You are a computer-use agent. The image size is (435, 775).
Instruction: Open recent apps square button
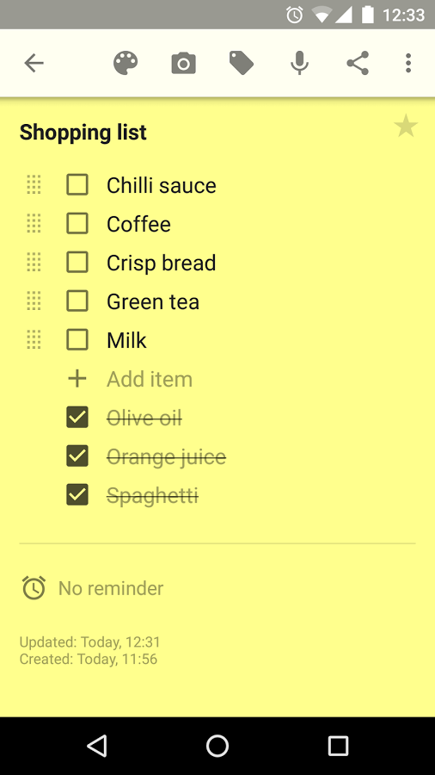[338, 746]
